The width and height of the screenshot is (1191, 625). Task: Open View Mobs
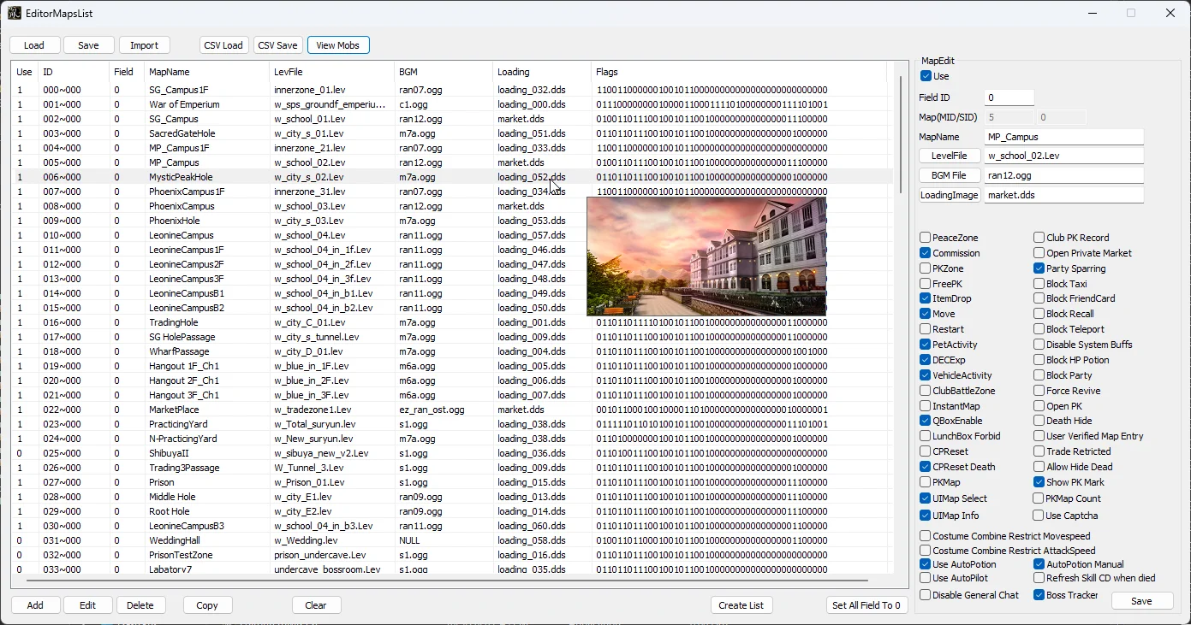[x=338, y=45]
